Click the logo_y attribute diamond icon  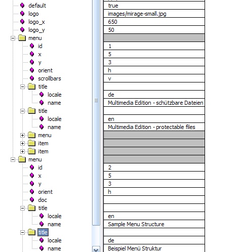pyautogui.click(x=22, y=30)
